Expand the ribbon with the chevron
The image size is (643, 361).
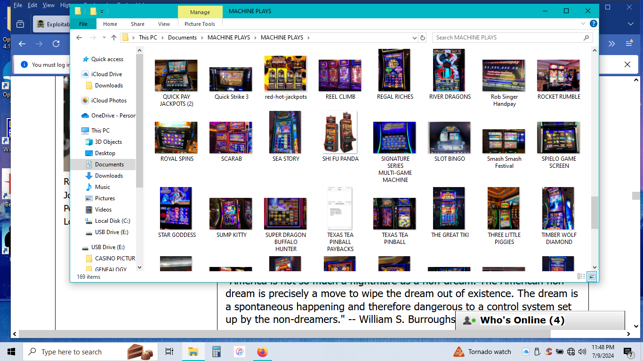point(585,24)
